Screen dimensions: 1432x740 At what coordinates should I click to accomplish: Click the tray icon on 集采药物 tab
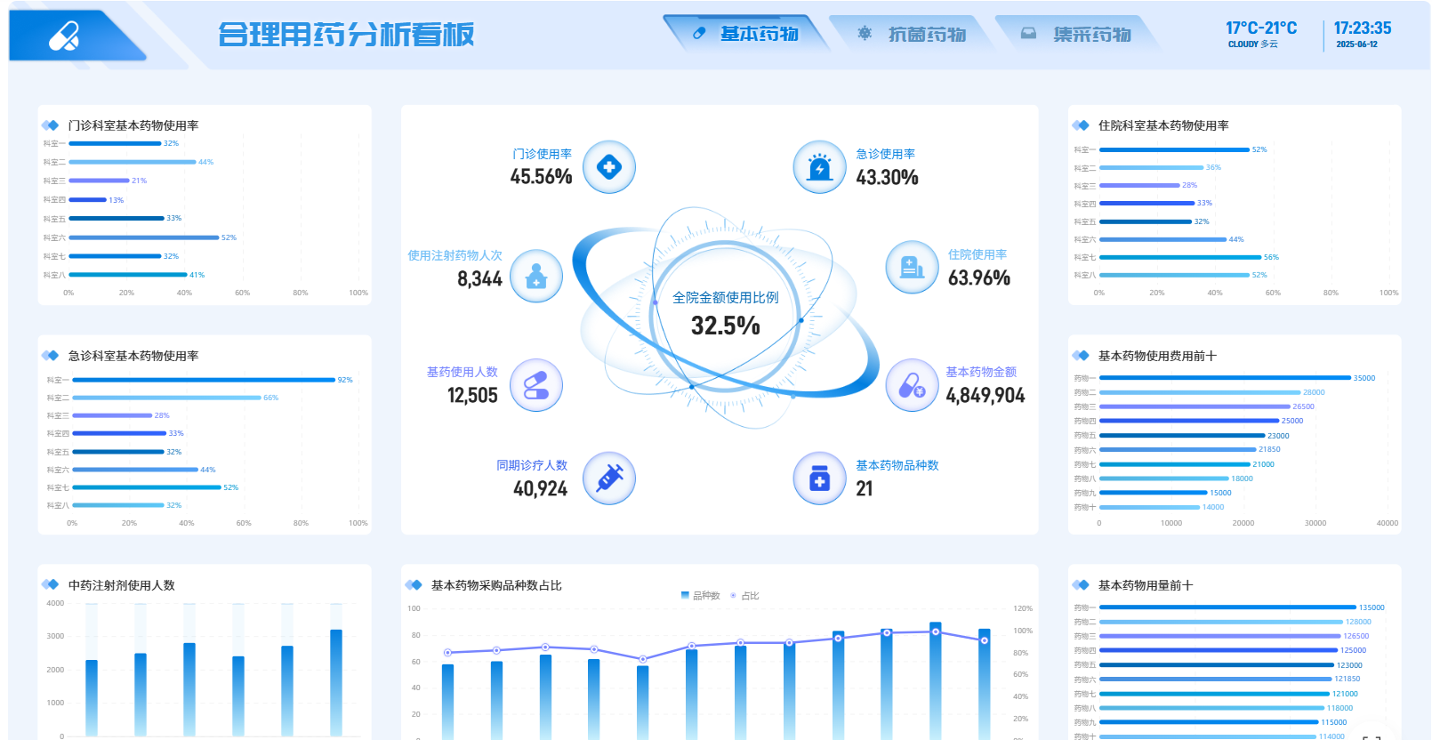click(x=1028, y=34)
